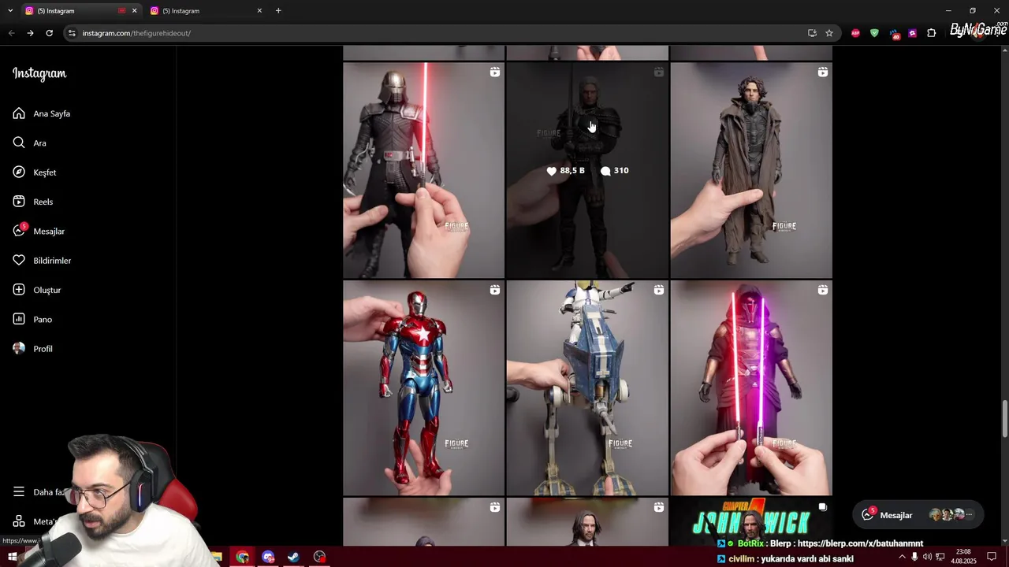This screenshot has height=567, width=1009.
Task: Open the OBS icon in the taskbar
Action: tap(319, 557)
